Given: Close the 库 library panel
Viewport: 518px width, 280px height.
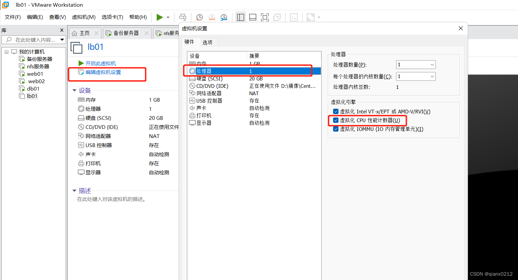Looking at the screenshot, I should 62,30.
